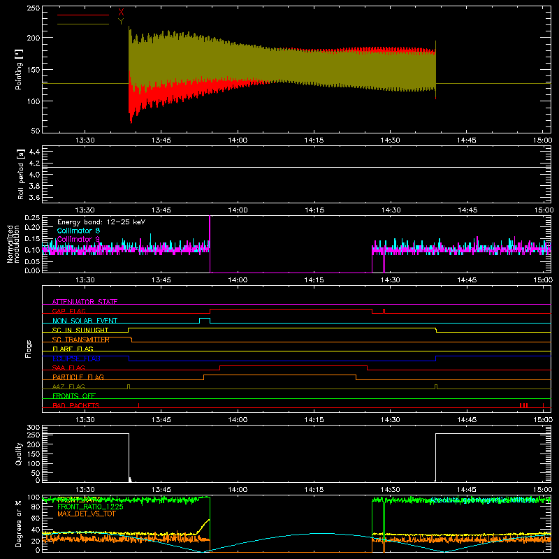Click the 'Flags' axis title
Viewport: 559px width, 559px height.
(x=29, y=349)
